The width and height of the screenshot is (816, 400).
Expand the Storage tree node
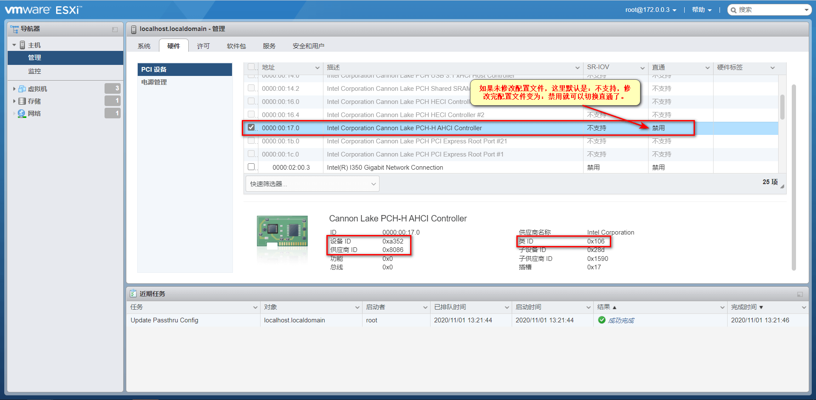tap(14, 101)
